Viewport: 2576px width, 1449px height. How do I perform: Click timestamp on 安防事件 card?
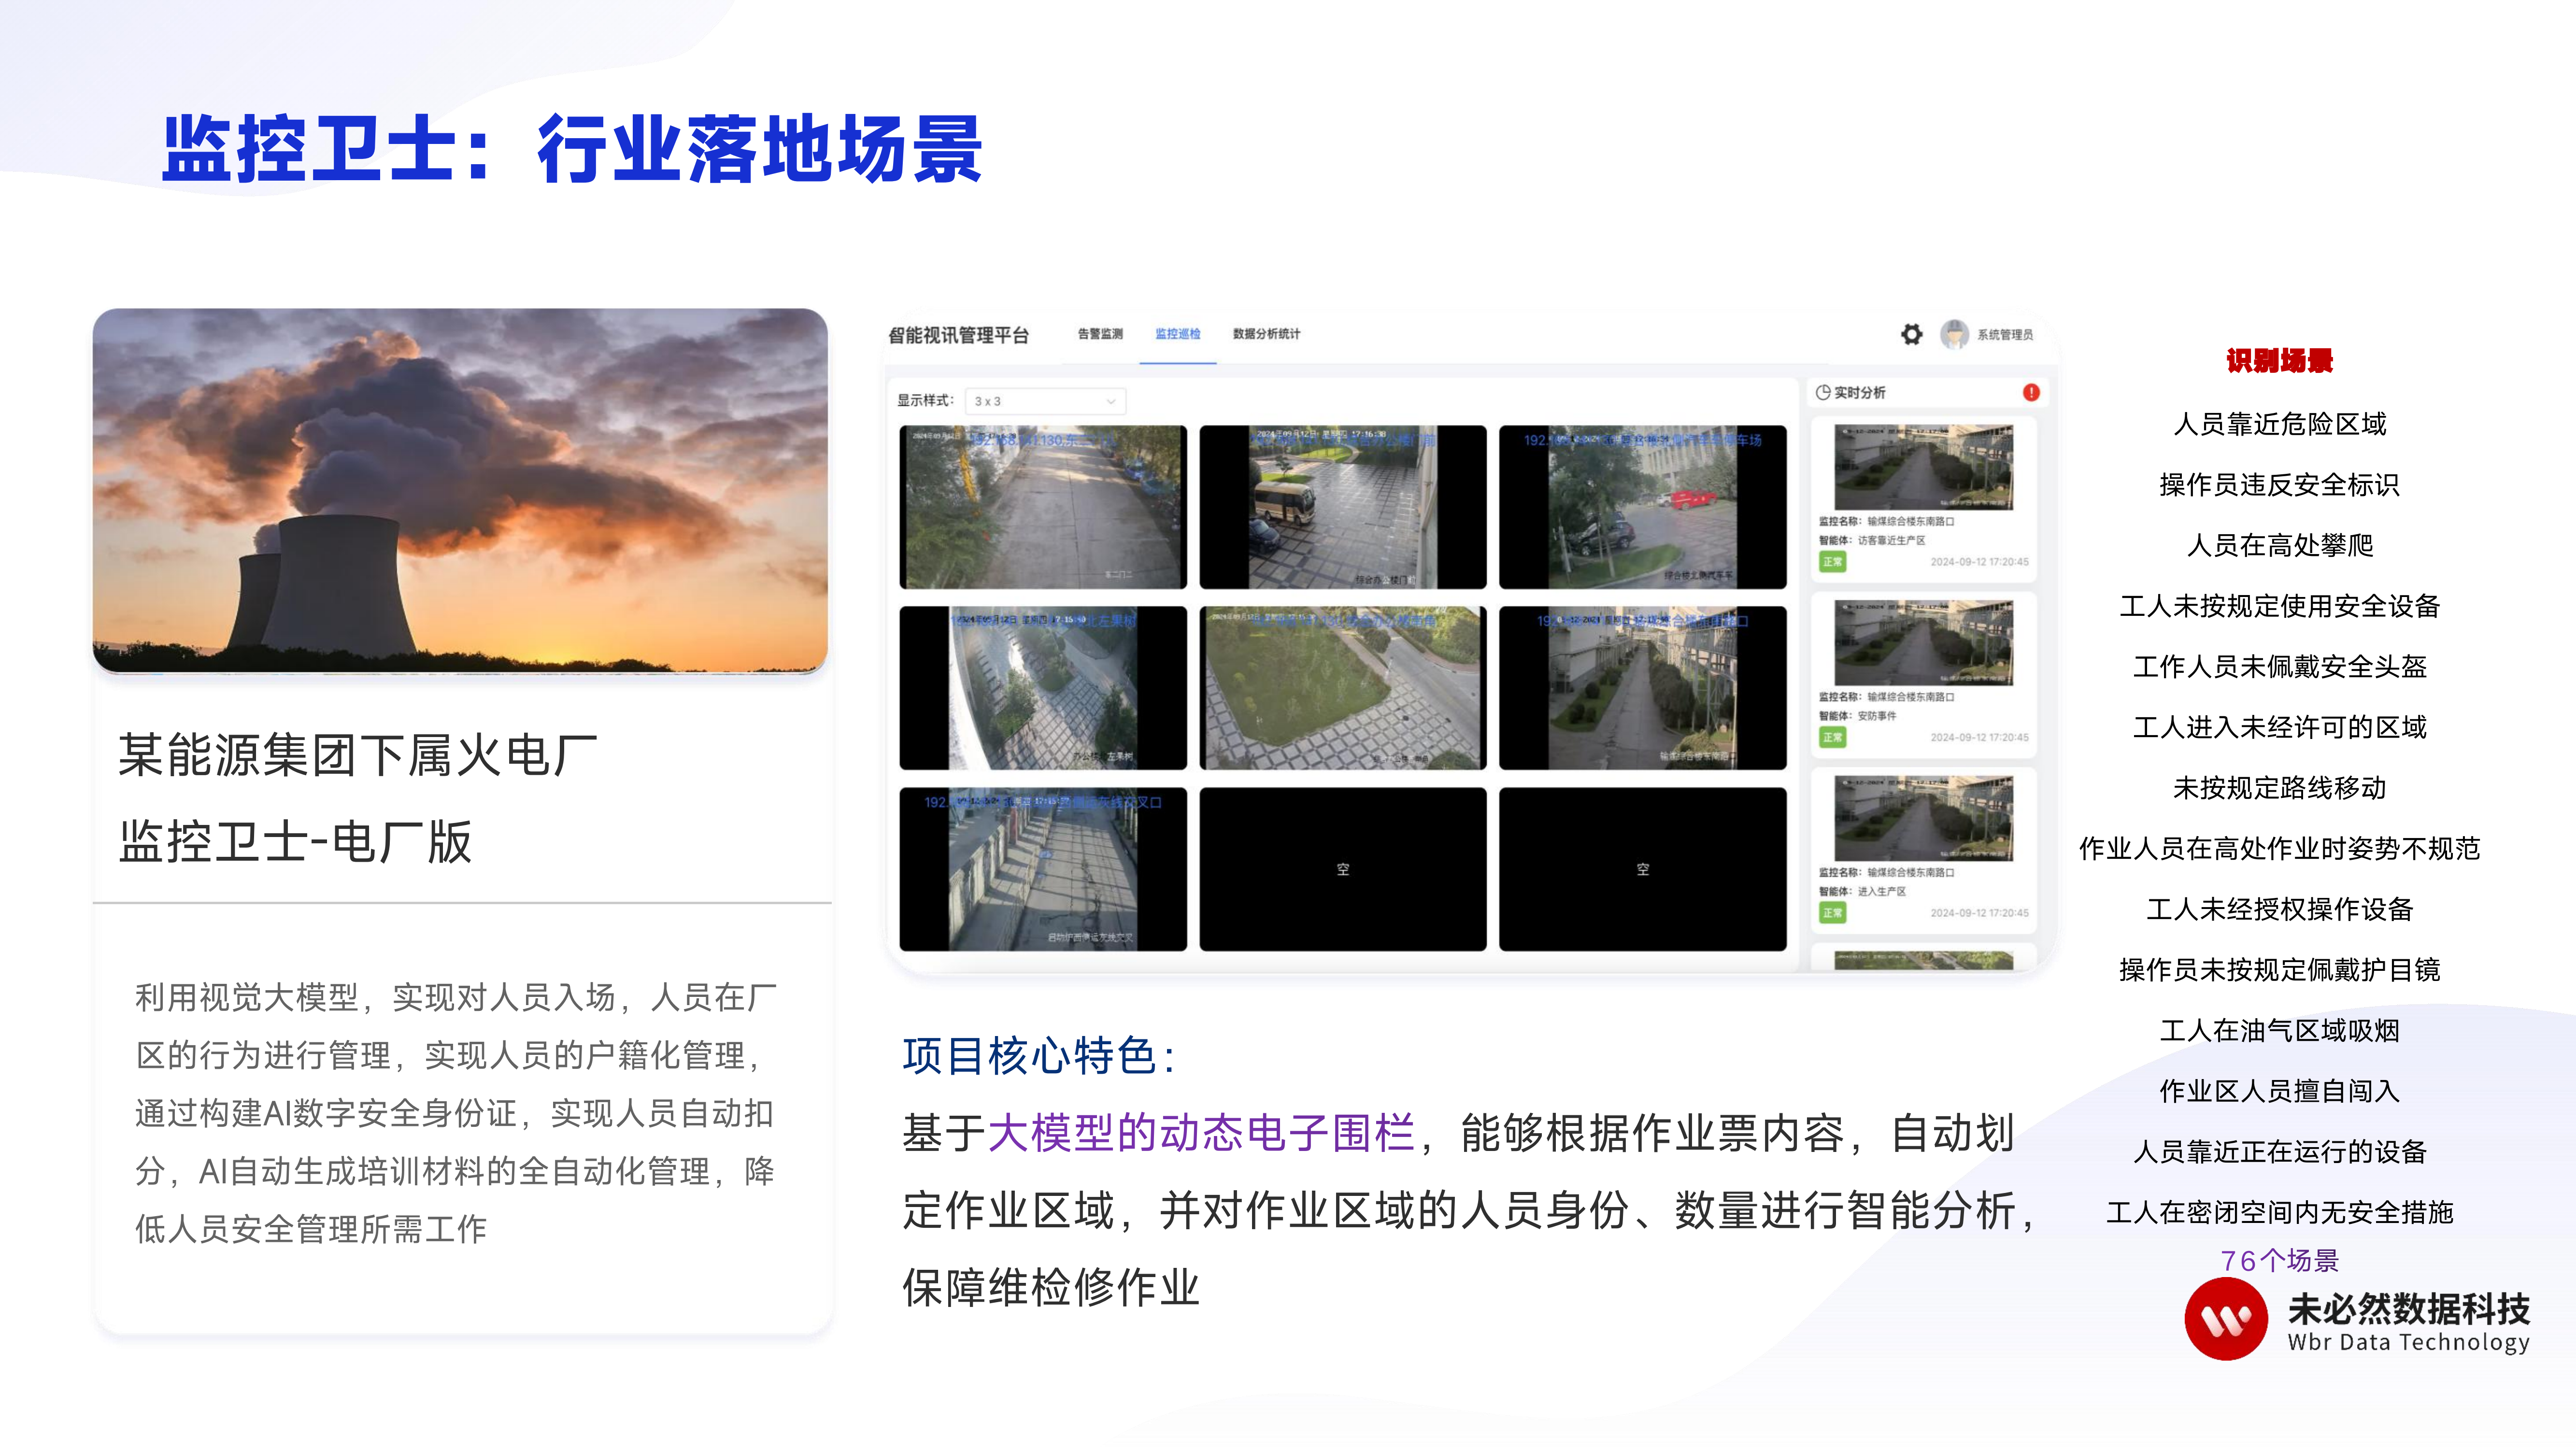pos(1979,738)
